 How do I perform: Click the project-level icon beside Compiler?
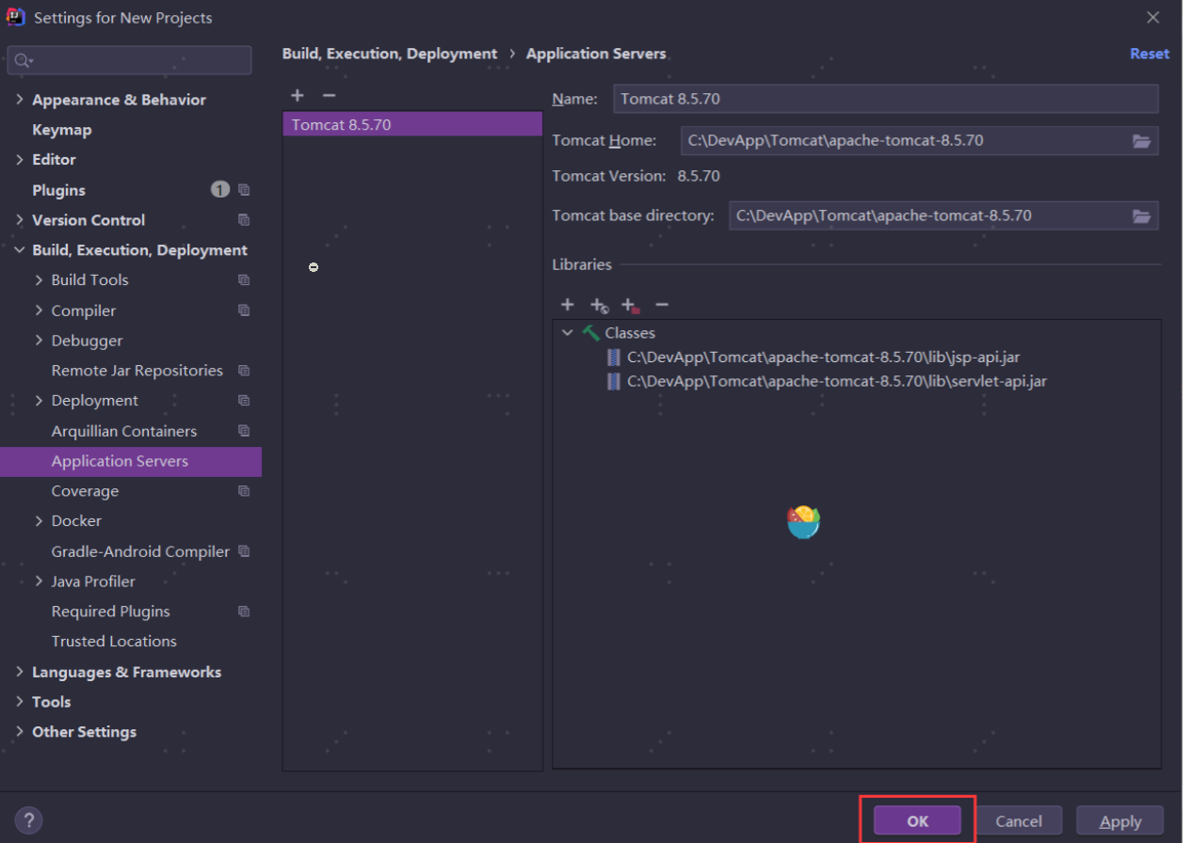click(244, 310)
